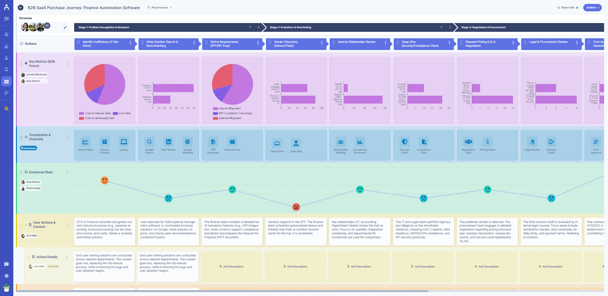The image size is (608, 296).
Task: Select the Final Approval checkmark icon
Action: [596, 142]
